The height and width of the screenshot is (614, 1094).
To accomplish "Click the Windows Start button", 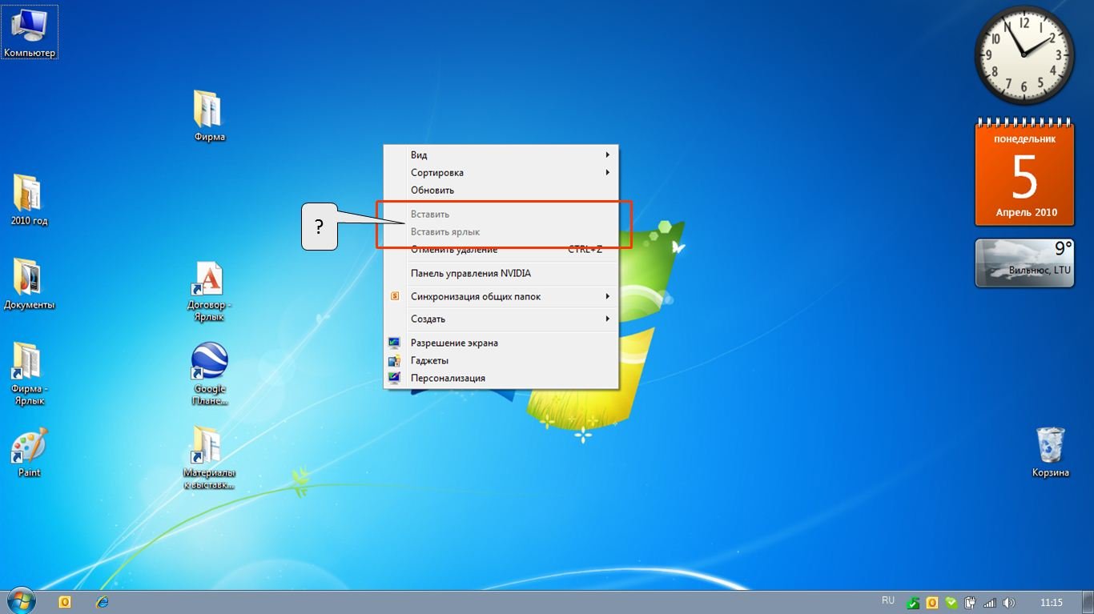I will point(20,601).
